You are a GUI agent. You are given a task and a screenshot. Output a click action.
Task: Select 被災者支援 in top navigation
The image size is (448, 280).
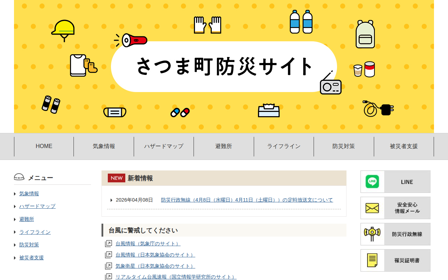point(404,146)
